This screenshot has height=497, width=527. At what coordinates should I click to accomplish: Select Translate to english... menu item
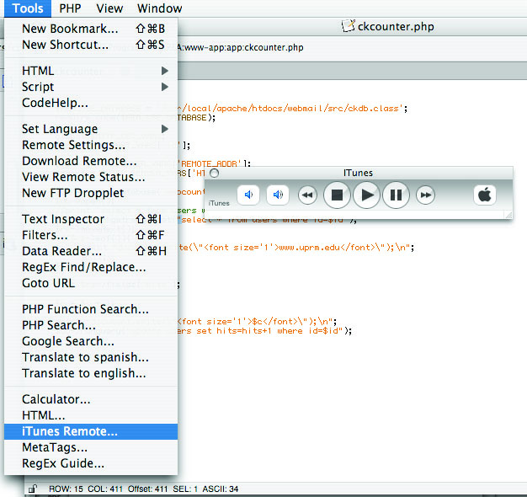click(91, 373)
